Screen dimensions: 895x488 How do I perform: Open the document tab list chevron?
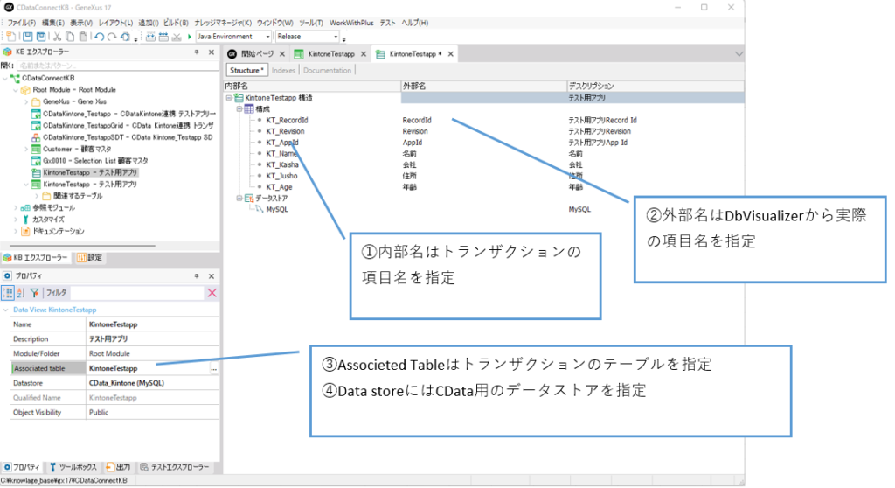tap(739, 54)
